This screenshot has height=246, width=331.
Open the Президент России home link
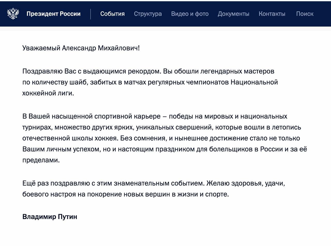[53, 14]
